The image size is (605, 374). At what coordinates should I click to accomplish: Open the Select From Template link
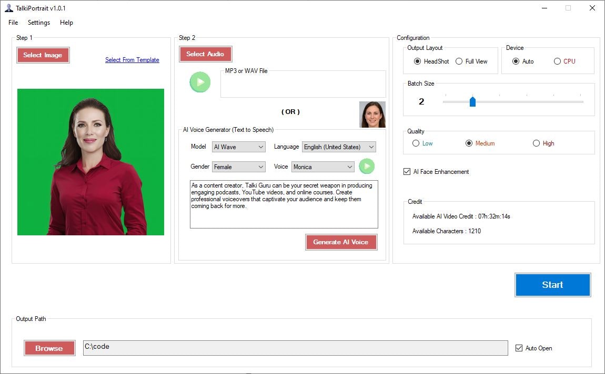(132, 60)
